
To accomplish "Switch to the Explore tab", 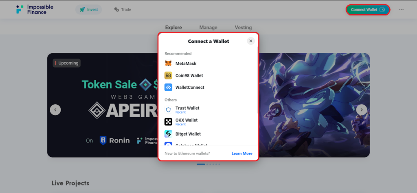I will tap(173, 27).
